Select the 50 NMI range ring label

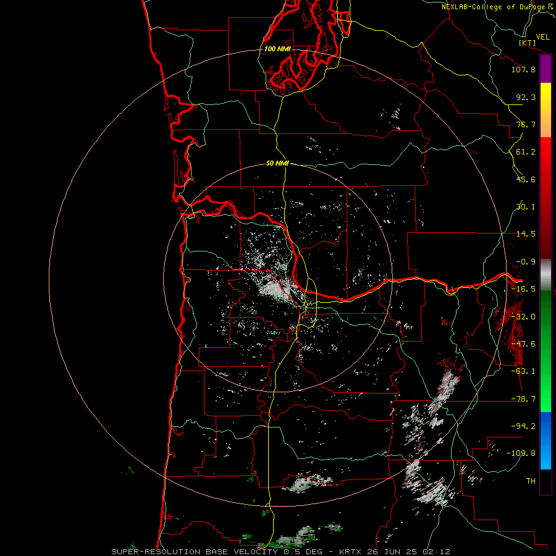pyautogui.click(x=277, y=163)
